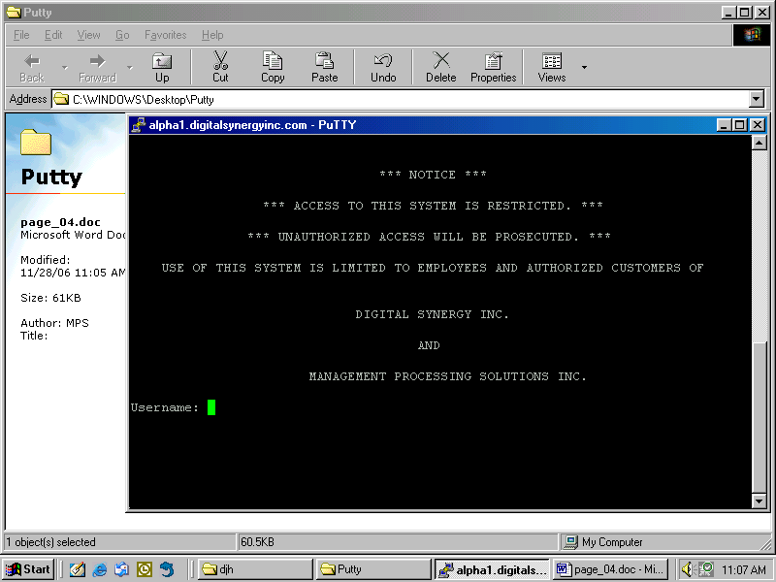The height and width of the screenshot is (582, 776).
Task: Expand the Views dropdown arrow
Action: (584, 67)
